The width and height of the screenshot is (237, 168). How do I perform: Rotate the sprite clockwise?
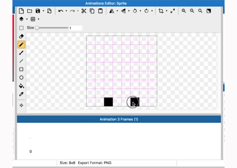coord(147,11)
